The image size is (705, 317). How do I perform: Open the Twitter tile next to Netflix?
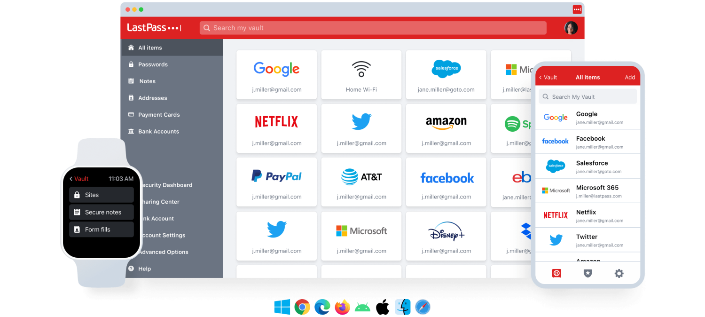pyautogui.click(x=361, y=128)
